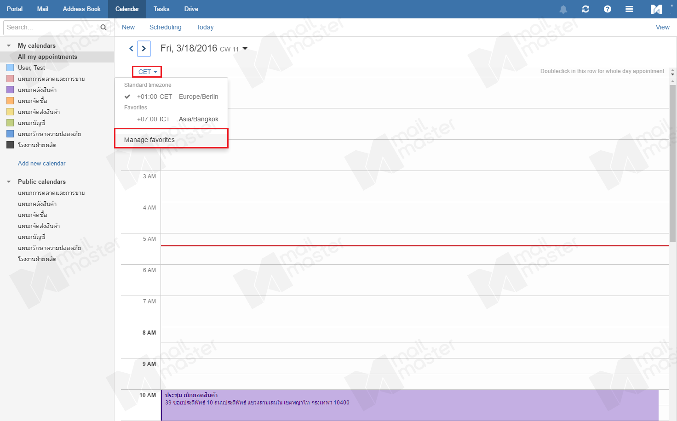677x421 pixels.
Task: Select All my appointments
Action: (57, 57)
